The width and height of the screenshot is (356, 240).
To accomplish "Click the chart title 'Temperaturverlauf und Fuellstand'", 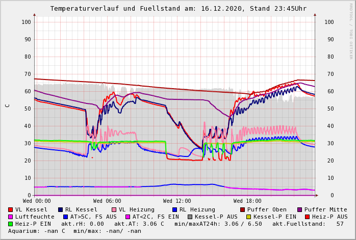I will (x=129, y=9).
